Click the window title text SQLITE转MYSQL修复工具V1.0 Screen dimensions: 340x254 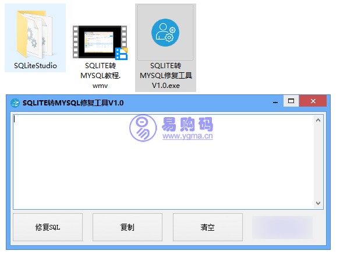click(x=73, y=103)
